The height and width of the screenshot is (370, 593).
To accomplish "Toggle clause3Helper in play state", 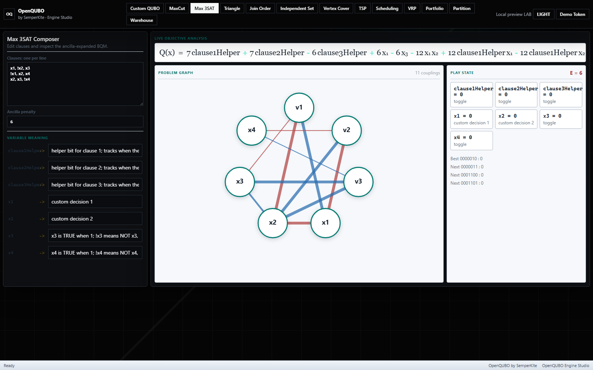I will pyautogui.click(x=561, y=95).
